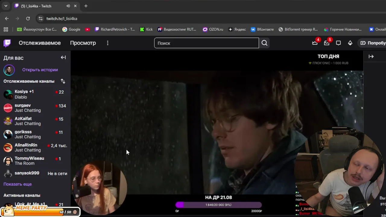
Task: Sort followed channels with arrows icon
Action: pyautogui.click(x=63, y=81)
